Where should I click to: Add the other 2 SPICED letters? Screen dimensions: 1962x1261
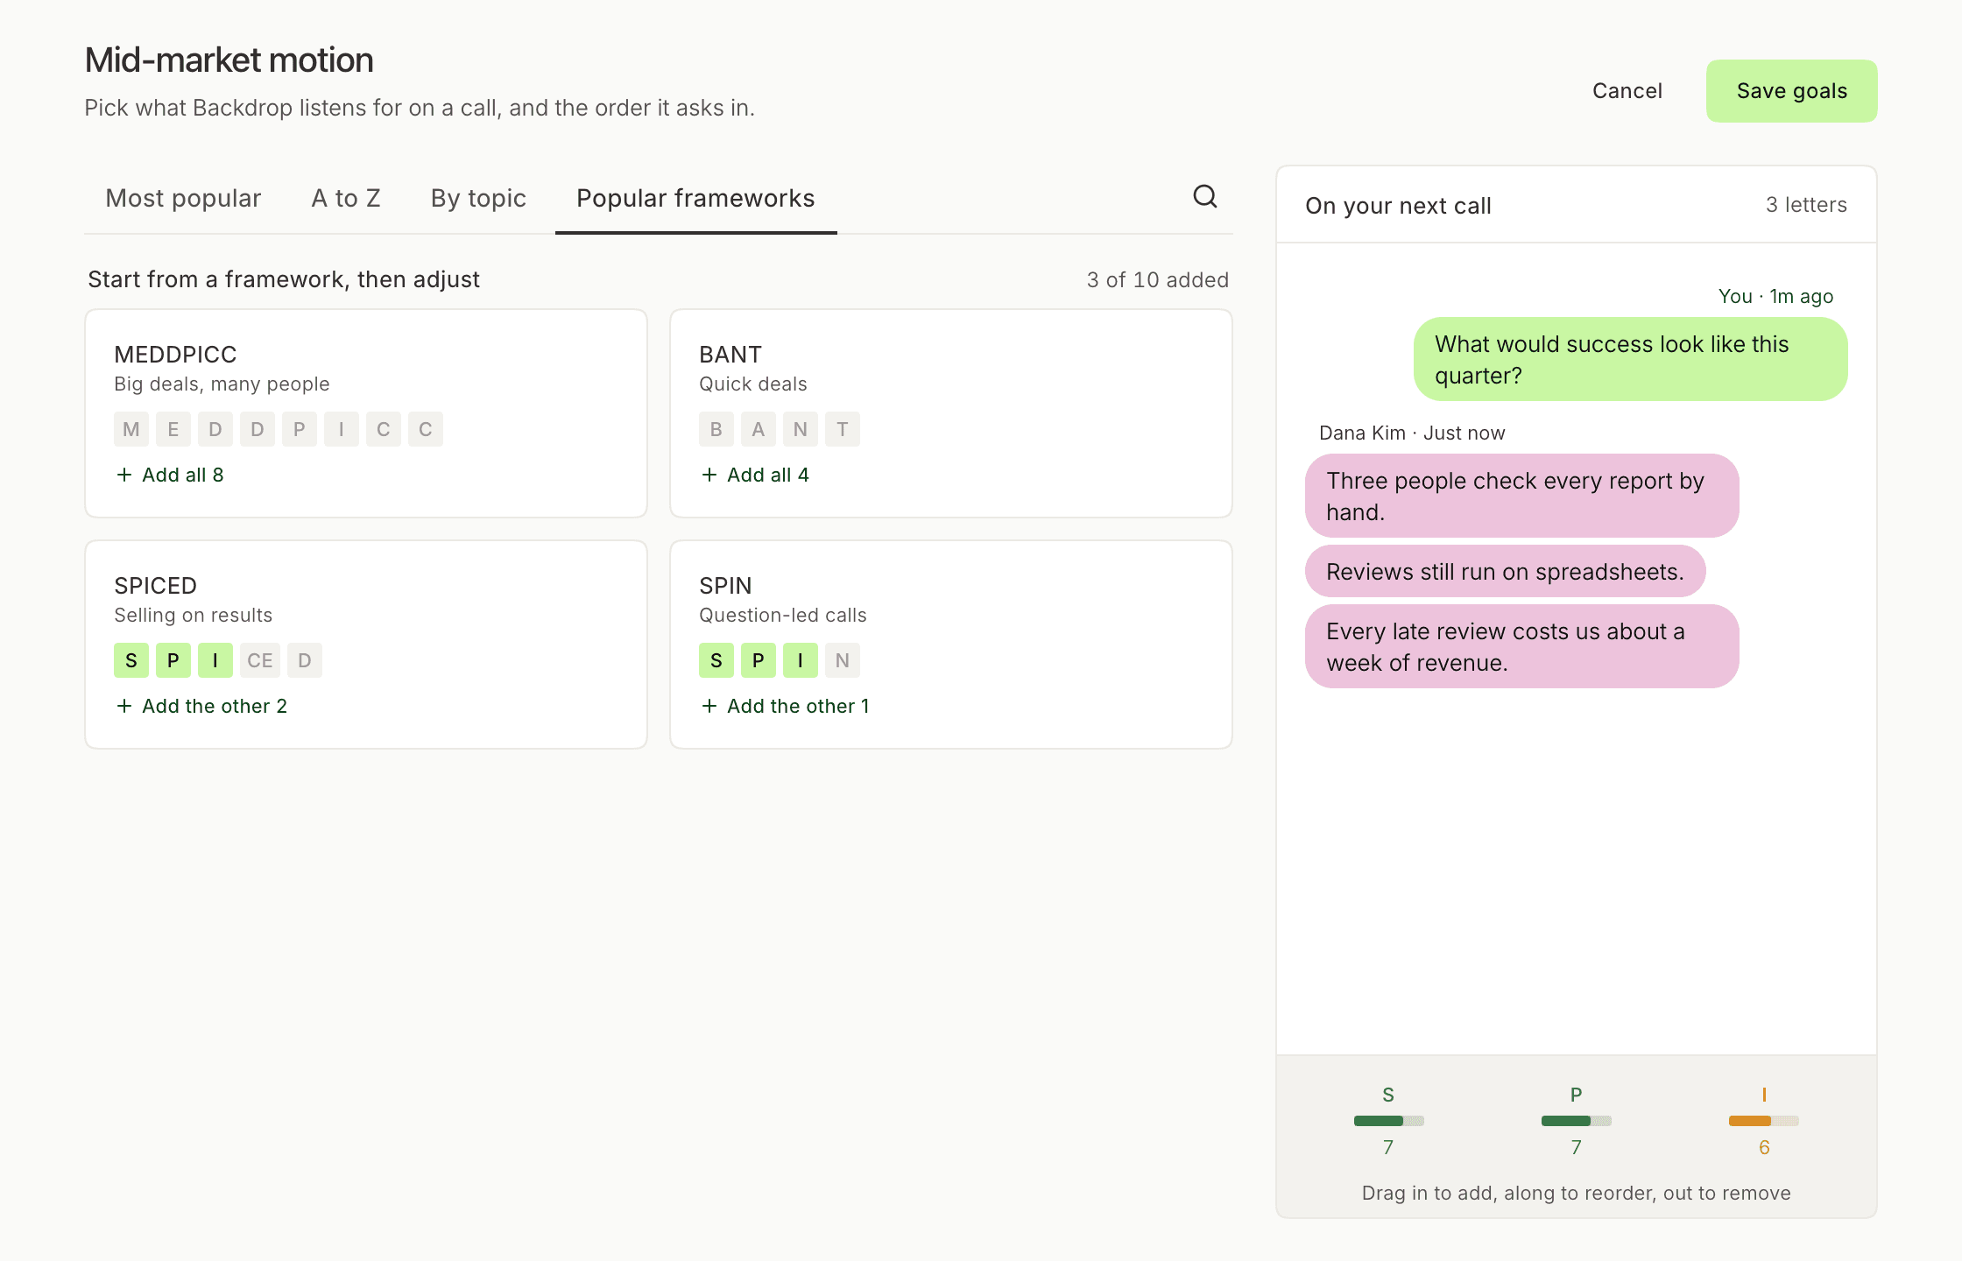coord(201,706)
